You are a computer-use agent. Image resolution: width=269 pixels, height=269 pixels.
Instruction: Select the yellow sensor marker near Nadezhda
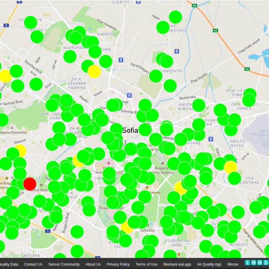coord(94,71)
